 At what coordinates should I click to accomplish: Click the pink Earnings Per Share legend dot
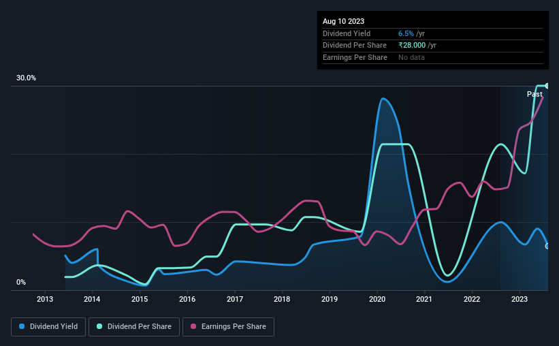[x=193, y=326]
